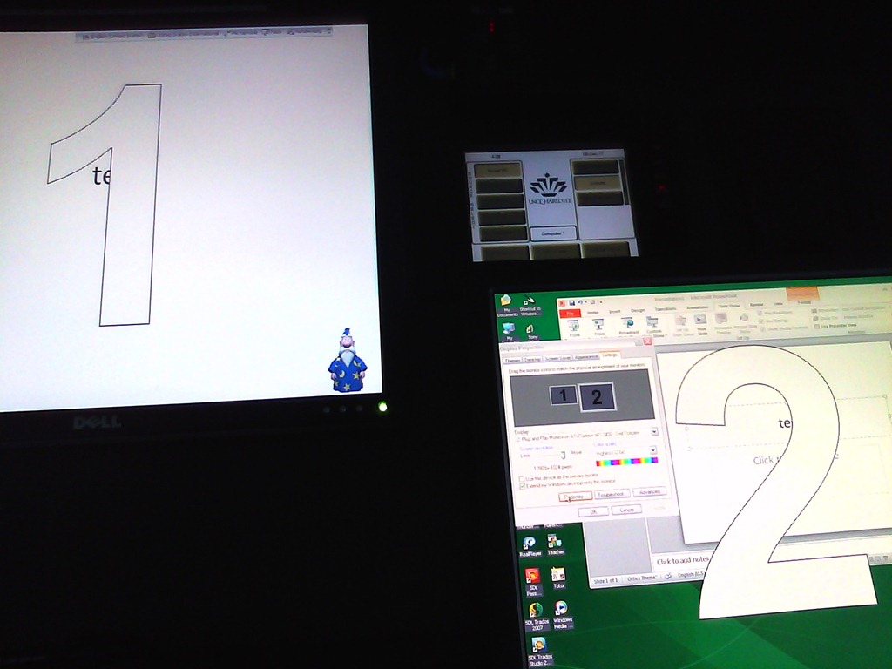Click the Advanced button in Display Properties

point(650,492)
